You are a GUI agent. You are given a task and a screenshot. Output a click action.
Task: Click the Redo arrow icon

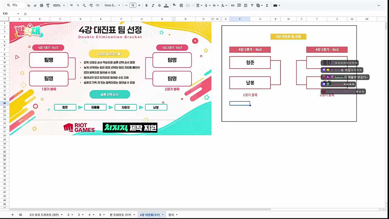click(x=35, y=5)
